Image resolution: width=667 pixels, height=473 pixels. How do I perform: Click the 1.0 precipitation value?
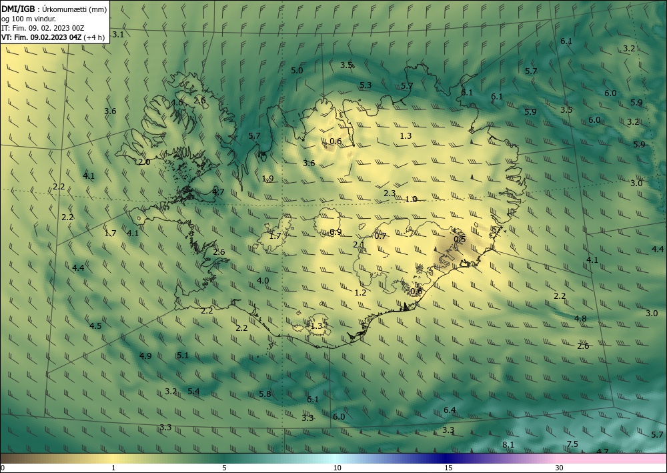click(x=412, y=199)
